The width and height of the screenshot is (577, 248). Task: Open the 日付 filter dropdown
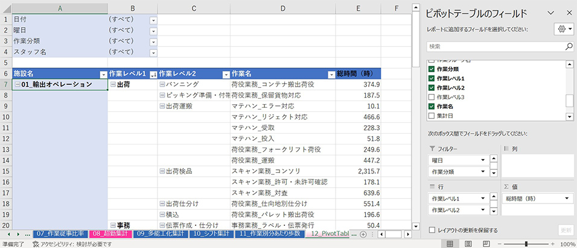[x=153, y=20]
